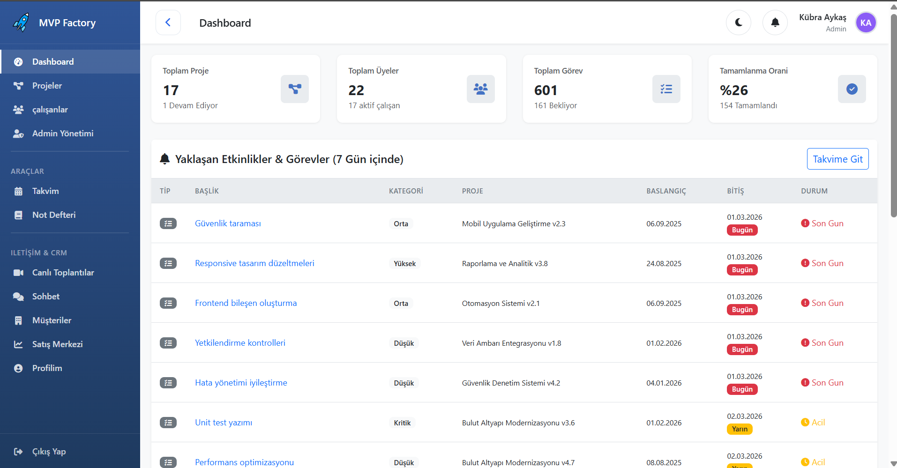
Task: Toggle dark mode moon icon
Action: click(x=739, y=22)
